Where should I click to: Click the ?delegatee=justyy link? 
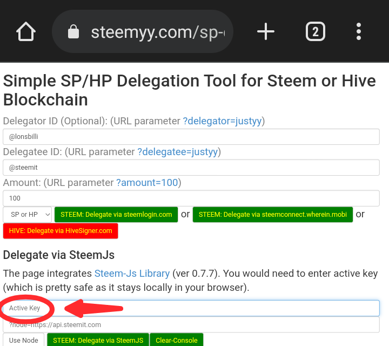[178, 152]
